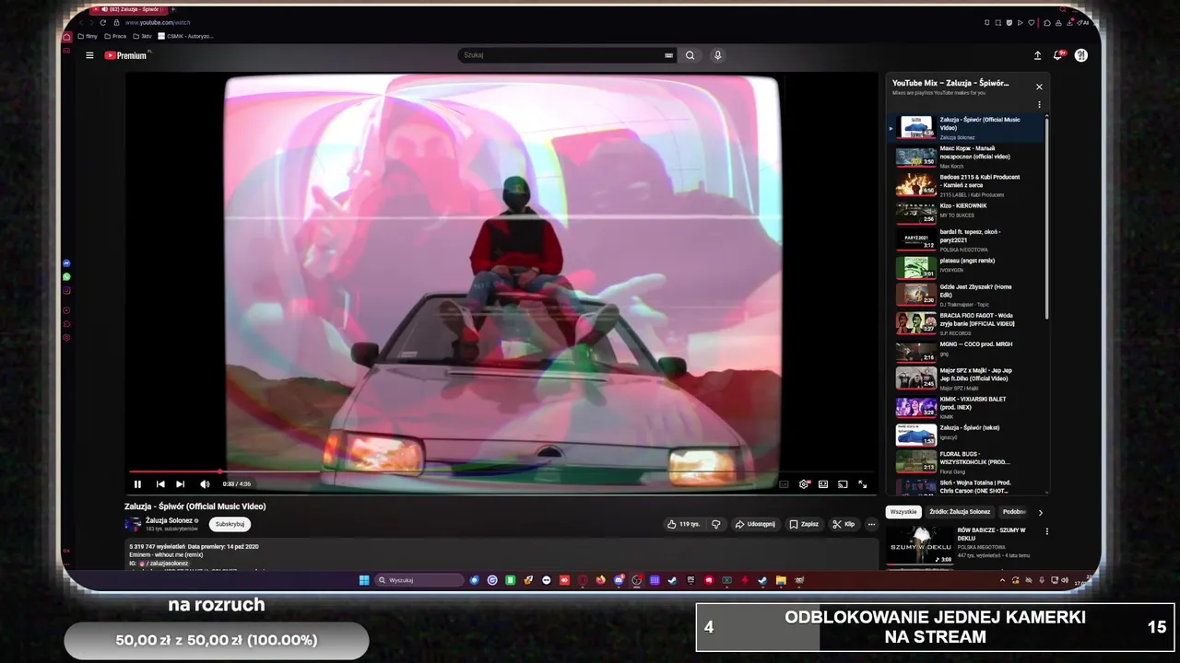1180x663 pixels.
Task: Skip to next video in player controls
Action: point(181,483)
